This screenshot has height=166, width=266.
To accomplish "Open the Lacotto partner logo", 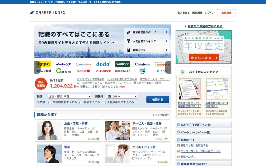I will point(162,64).
